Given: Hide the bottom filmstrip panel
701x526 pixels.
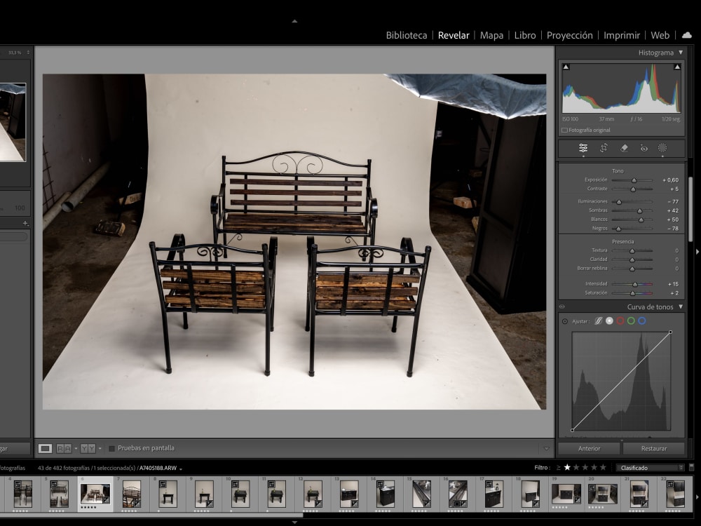Looking at the screenshot, I should coord(294,522).
